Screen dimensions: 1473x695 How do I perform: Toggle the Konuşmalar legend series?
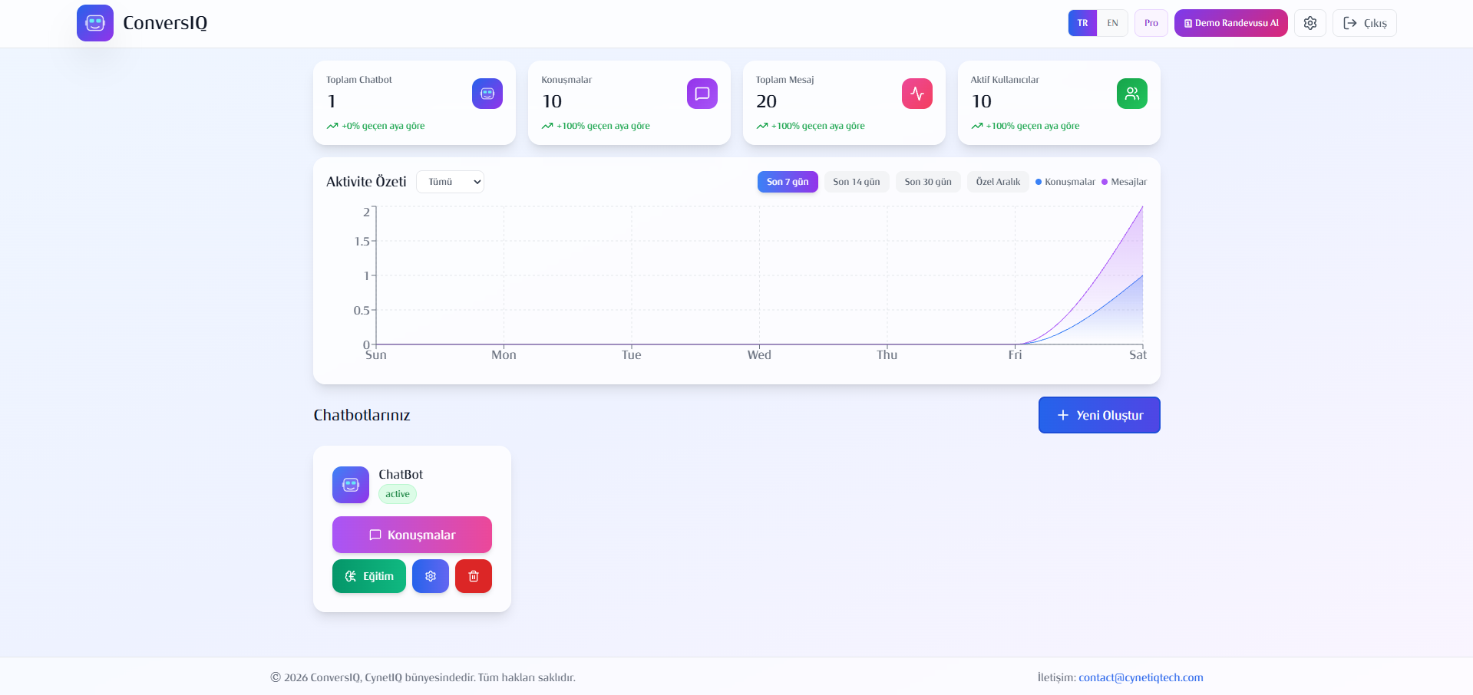point(1065,182)
